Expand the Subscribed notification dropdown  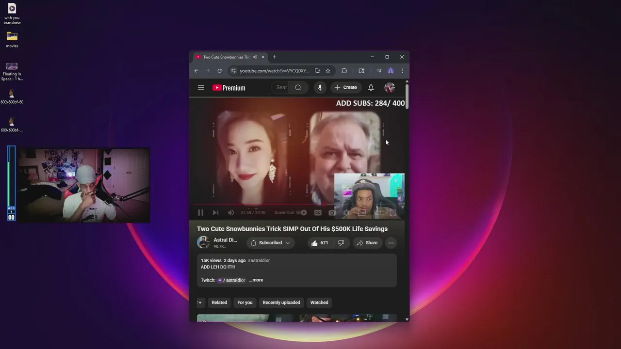coord(271,243)
